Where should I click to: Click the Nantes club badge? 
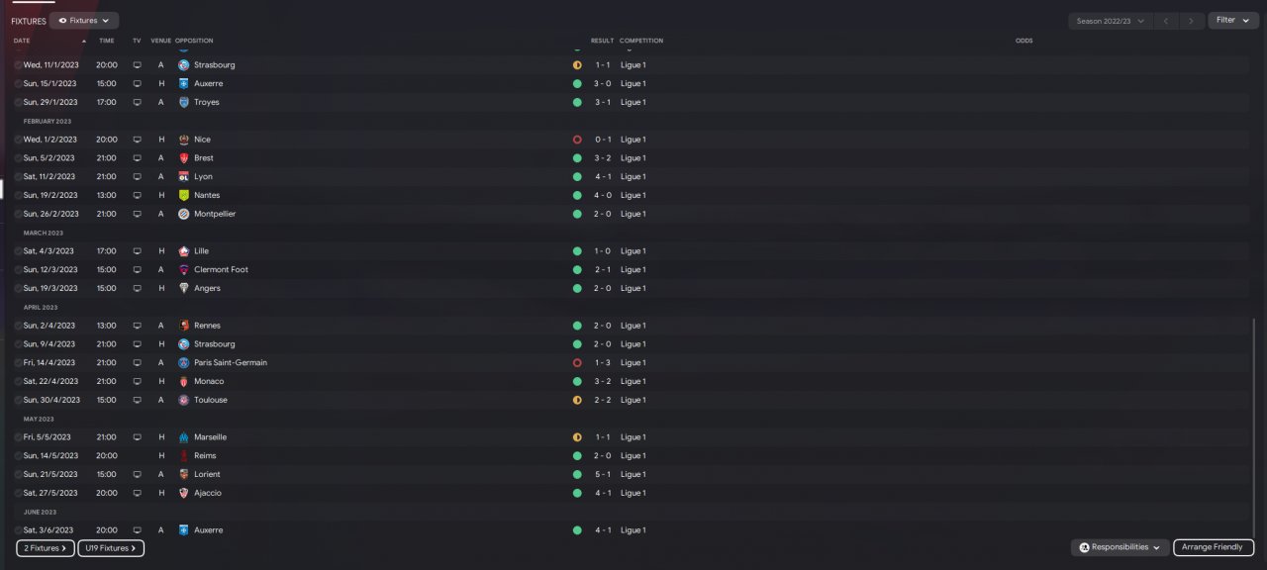[x=183, y=196]
